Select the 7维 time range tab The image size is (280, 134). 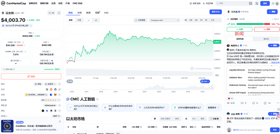(x=191, y=20)
